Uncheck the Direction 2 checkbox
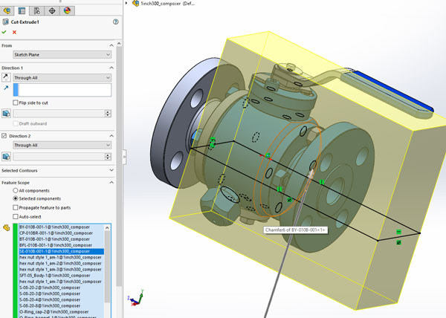Image resolution: width=446 pixels, height=318 pixels. point(5,136)
